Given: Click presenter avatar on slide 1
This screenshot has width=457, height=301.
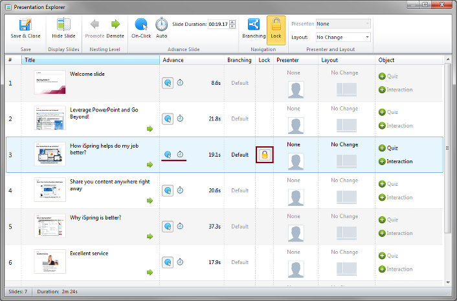Looking at the screenshot, I should coord(296,90).
